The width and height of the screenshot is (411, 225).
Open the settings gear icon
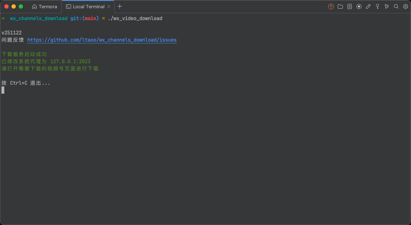(x=406, y=6)
